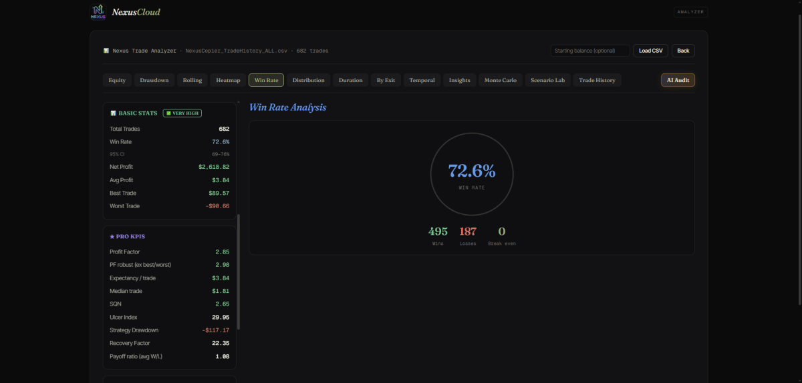Click the Net Profit value $2,618.82
The image size is (802, 383).
[x=214, y=167]
